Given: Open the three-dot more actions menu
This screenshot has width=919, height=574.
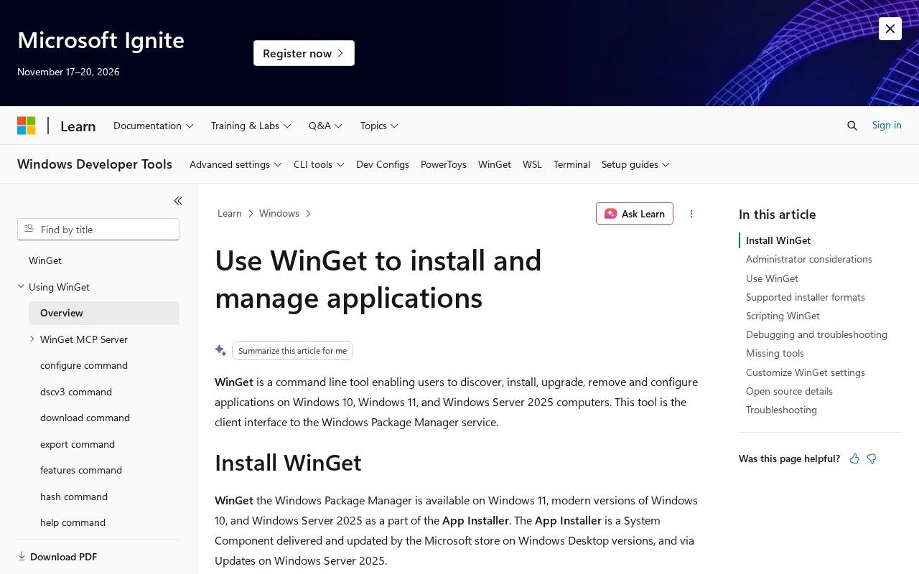Looking at the screenshot, I should click(691, 214).
